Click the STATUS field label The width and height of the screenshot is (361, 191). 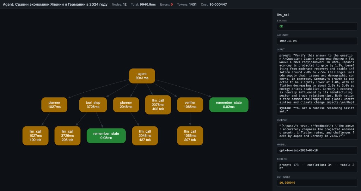(x=282, y=21)
